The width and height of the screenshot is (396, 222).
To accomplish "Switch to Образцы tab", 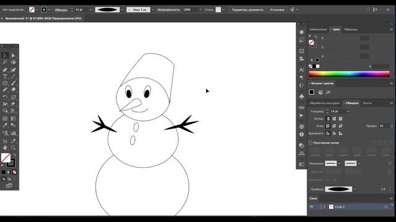I will 351,30.
